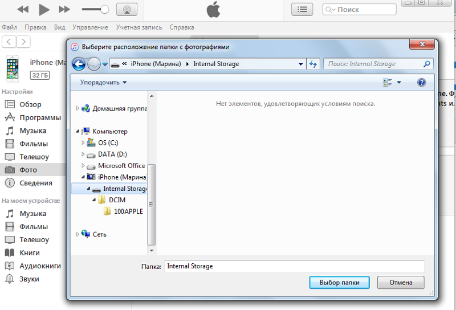The height and width of the screenshot is (310, 456).
Task: Focus the Поиск: Internal Storage field
Action: 378,64
